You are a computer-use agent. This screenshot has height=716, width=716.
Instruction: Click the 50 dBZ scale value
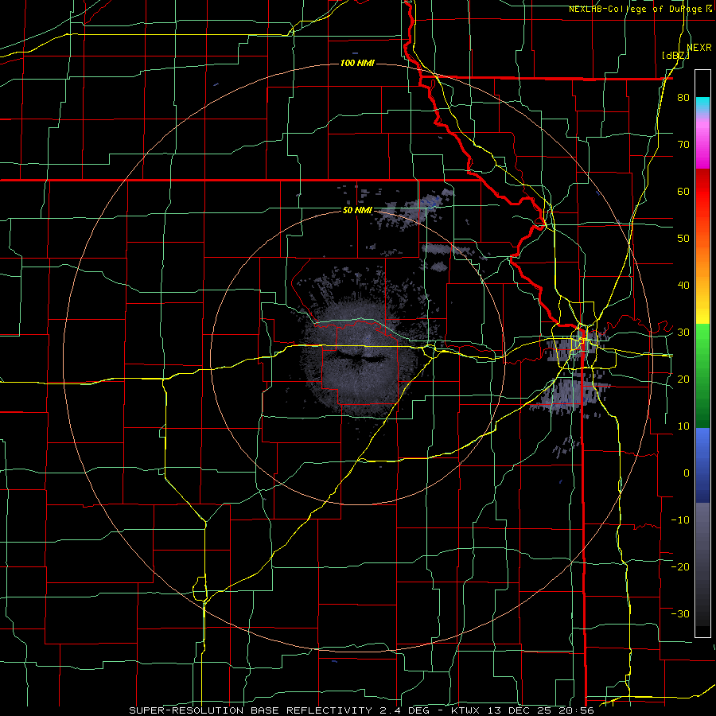pos(683,239)
